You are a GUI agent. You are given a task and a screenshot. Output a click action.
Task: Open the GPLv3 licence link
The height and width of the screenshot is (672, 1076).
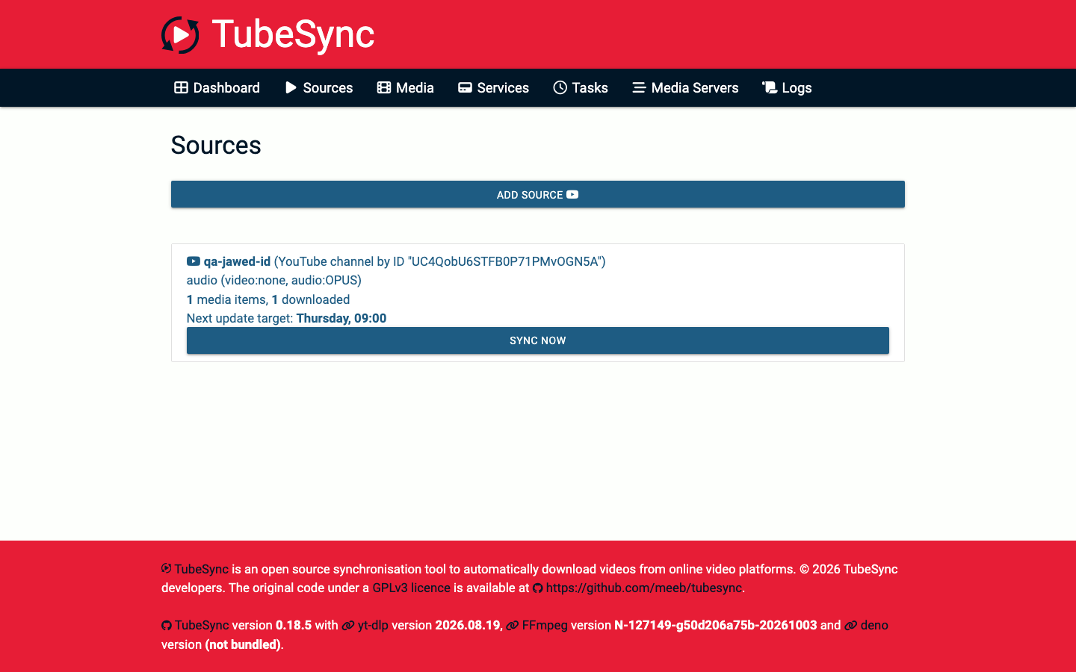[412, 588]
